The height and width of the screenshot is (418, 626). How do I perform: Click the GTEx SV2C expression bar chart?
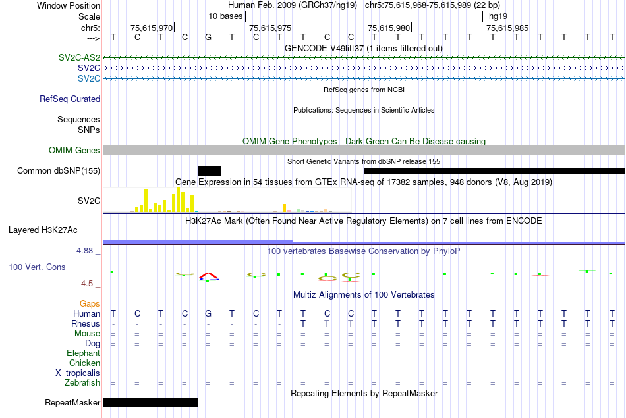click(227, 200)
